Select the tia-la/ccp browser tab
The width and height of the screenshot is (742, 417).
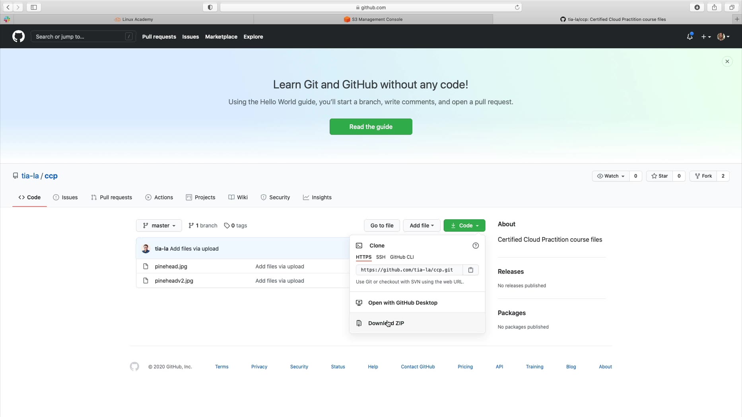[x=613, y=19]
